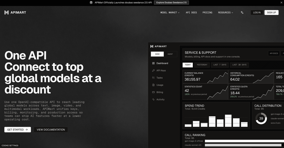Open the Pricing page

[207, 12]
